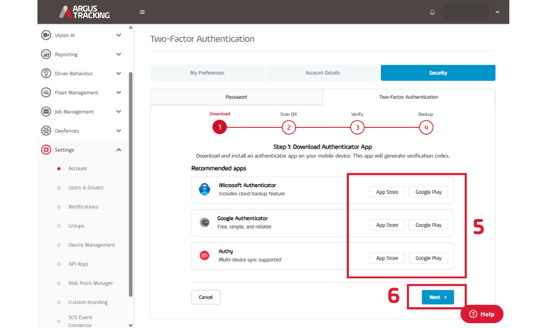Click 'Multi-device sync supported' description
Image resolution: width=547 pixels, height=328 pixels.
[x=250, y=260]
